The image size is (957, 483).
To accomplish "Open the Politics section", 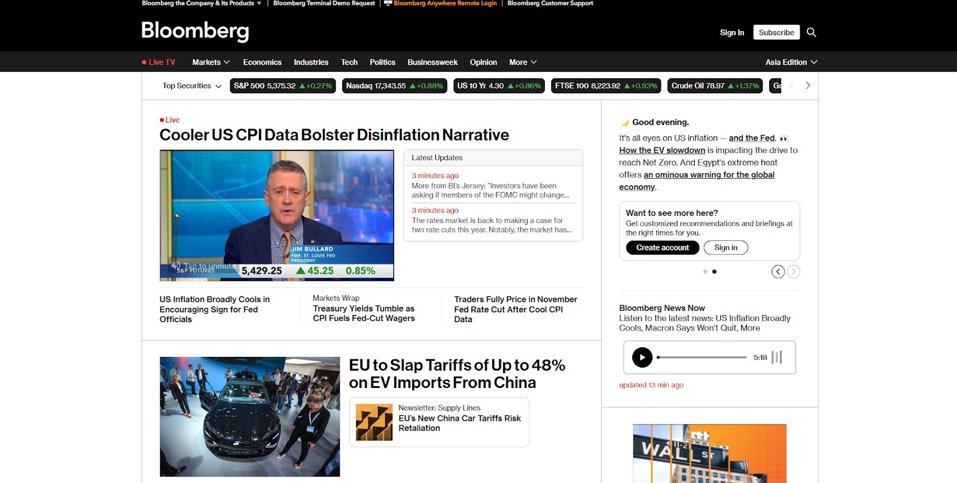I will pyautogui.click(x=382, y=62).
